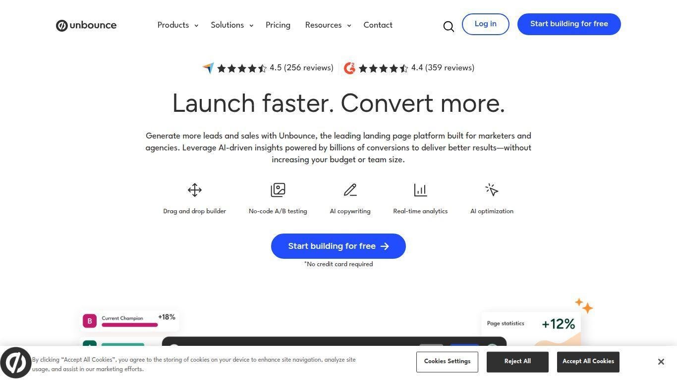Open the search magnifier icon
This screenshot has width=677, height=380.
(x=449, y=26)
